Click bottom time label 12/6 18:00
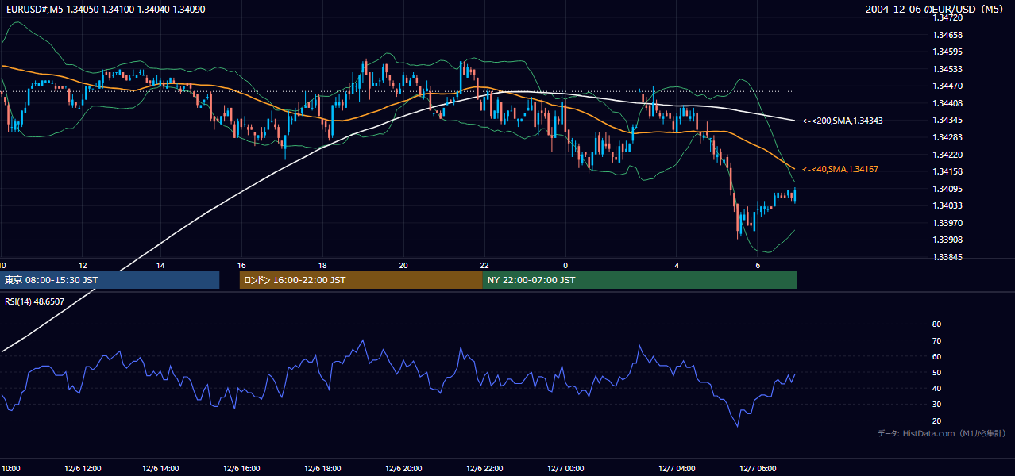This screenshot has width=1015, height=476. click(x=323, y=468)
